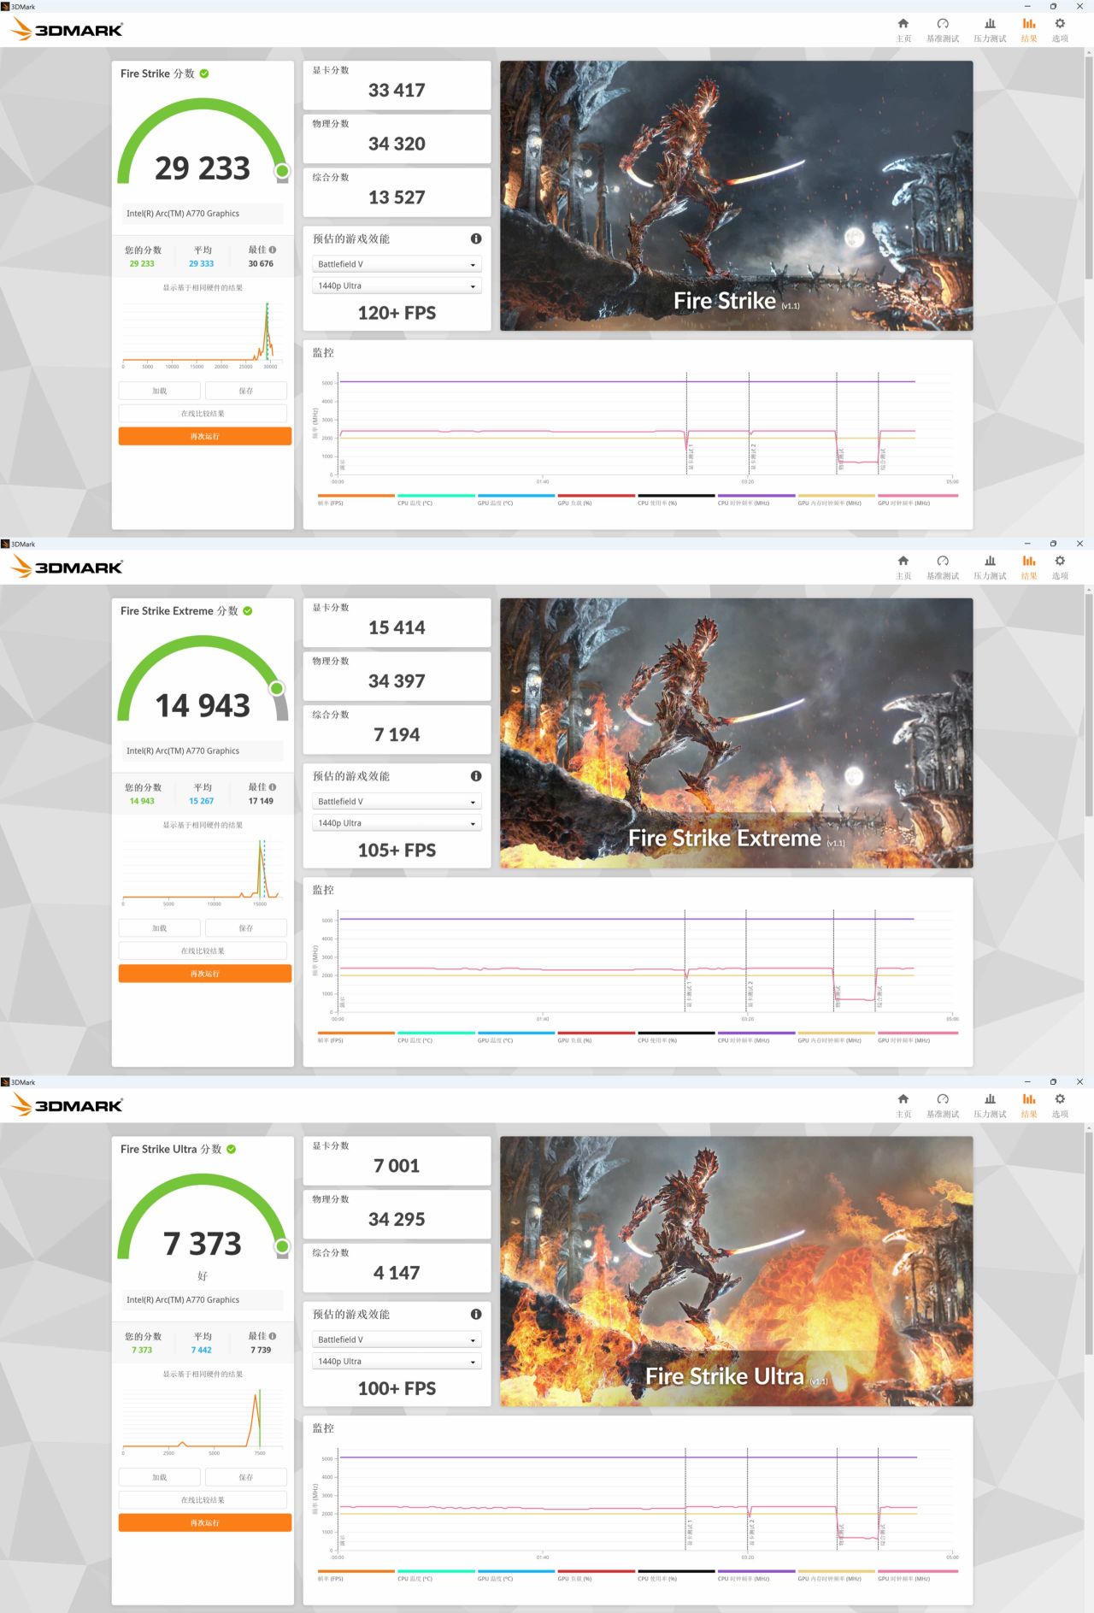Click 加载 button in Fire Strike Extreme window
This screenshot has width=1094, height=1613.
[160, 928]
